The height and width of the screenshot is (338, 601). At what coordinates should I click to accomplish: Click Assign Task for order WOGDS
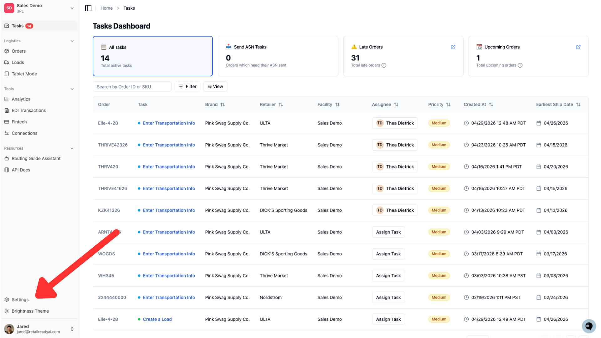point(388,254)
